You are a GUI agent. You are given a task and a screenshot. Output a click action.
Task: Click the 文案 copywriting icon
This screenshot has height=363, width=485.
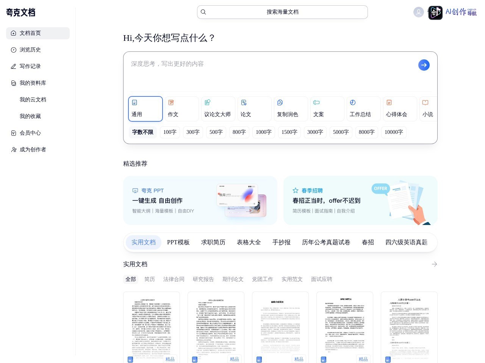tap(316, 102)
